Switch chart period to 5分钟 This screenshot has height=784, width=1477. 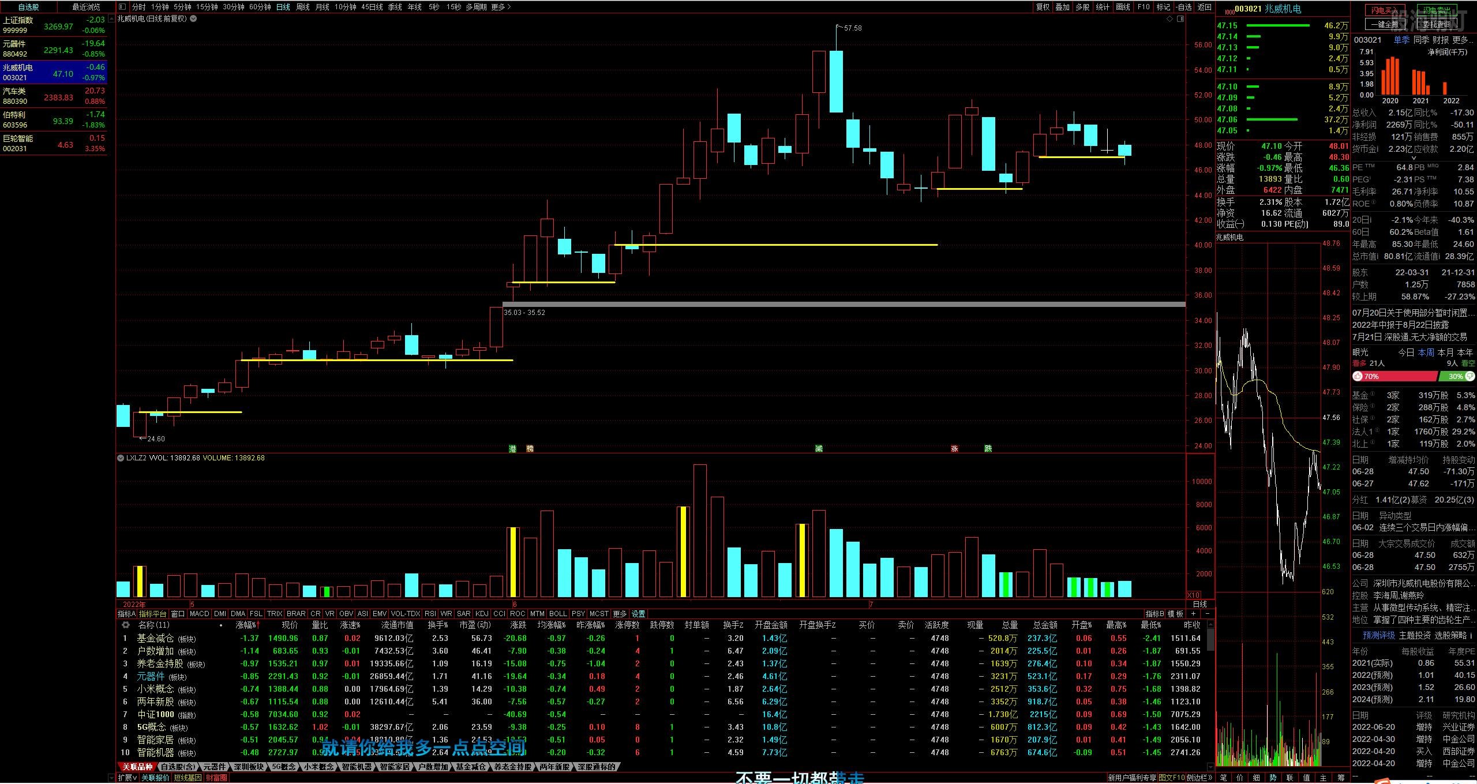[182, 7]
